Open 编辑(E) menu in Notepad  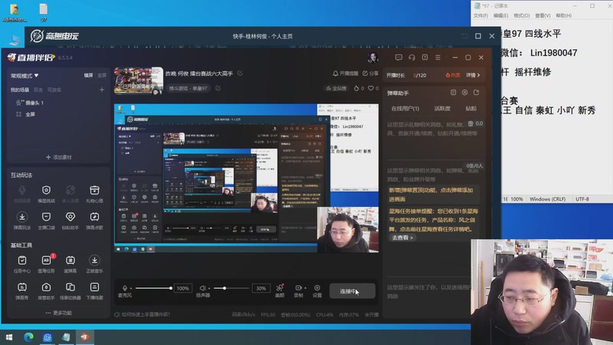coord(501,15)
